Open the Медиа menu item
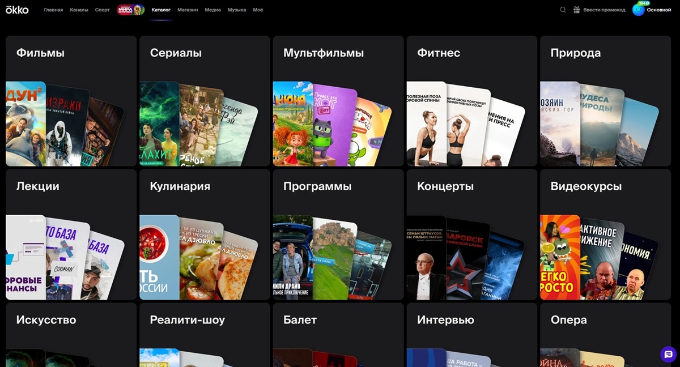The width and height of the screenshot is (680, 367). 213,10
